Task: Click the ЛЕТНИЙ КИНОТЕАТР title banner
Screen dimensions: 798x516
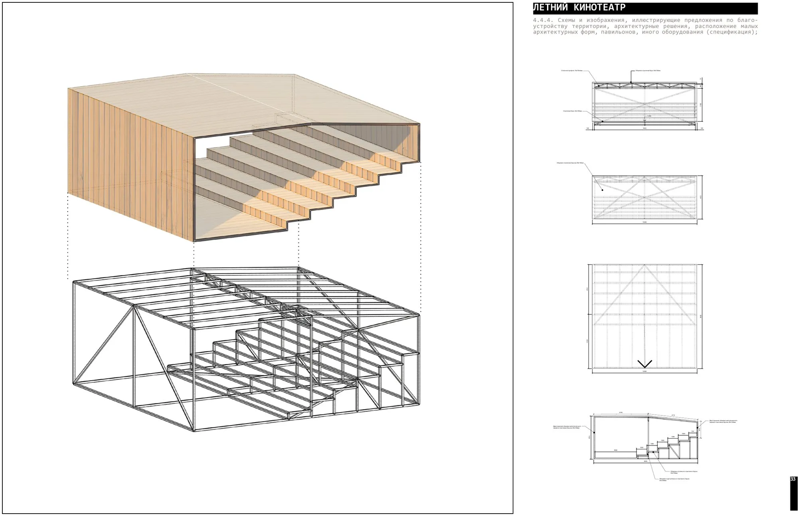Action: coord(645,8)
